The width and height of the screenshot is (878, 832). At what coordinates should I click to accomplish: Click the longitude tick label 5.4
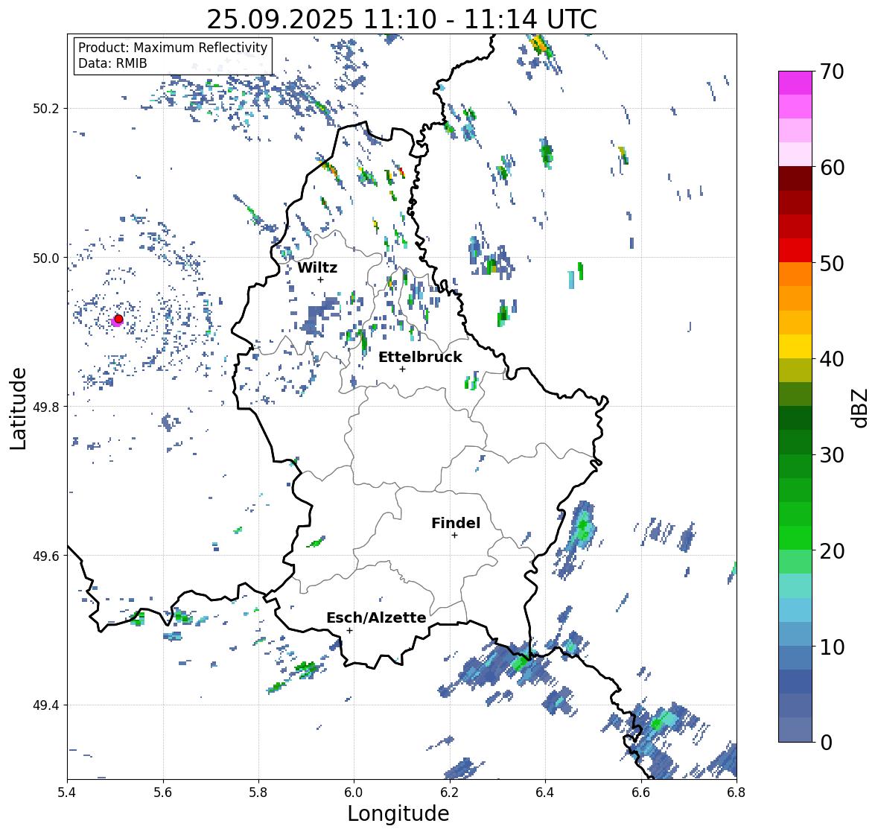[x=67, y=792]
